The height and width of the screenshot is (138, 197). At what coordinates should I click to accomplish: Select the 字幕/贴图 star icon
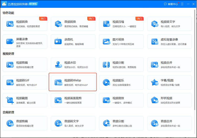pyautogui.click(x=155, y=82)
